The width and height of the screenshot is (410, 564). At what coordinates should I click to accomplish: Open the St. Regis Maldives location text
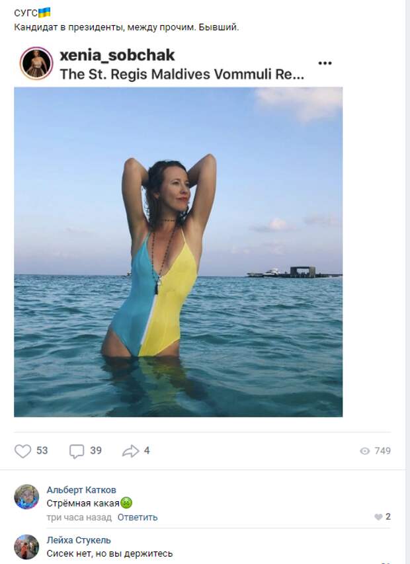(182, 74)
